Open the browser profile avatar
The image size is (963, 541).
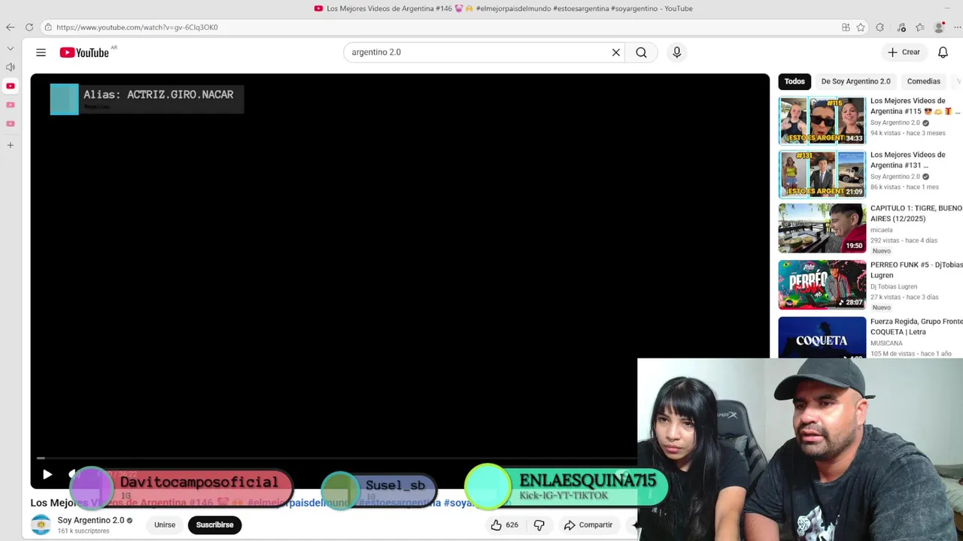coord(939,27)
